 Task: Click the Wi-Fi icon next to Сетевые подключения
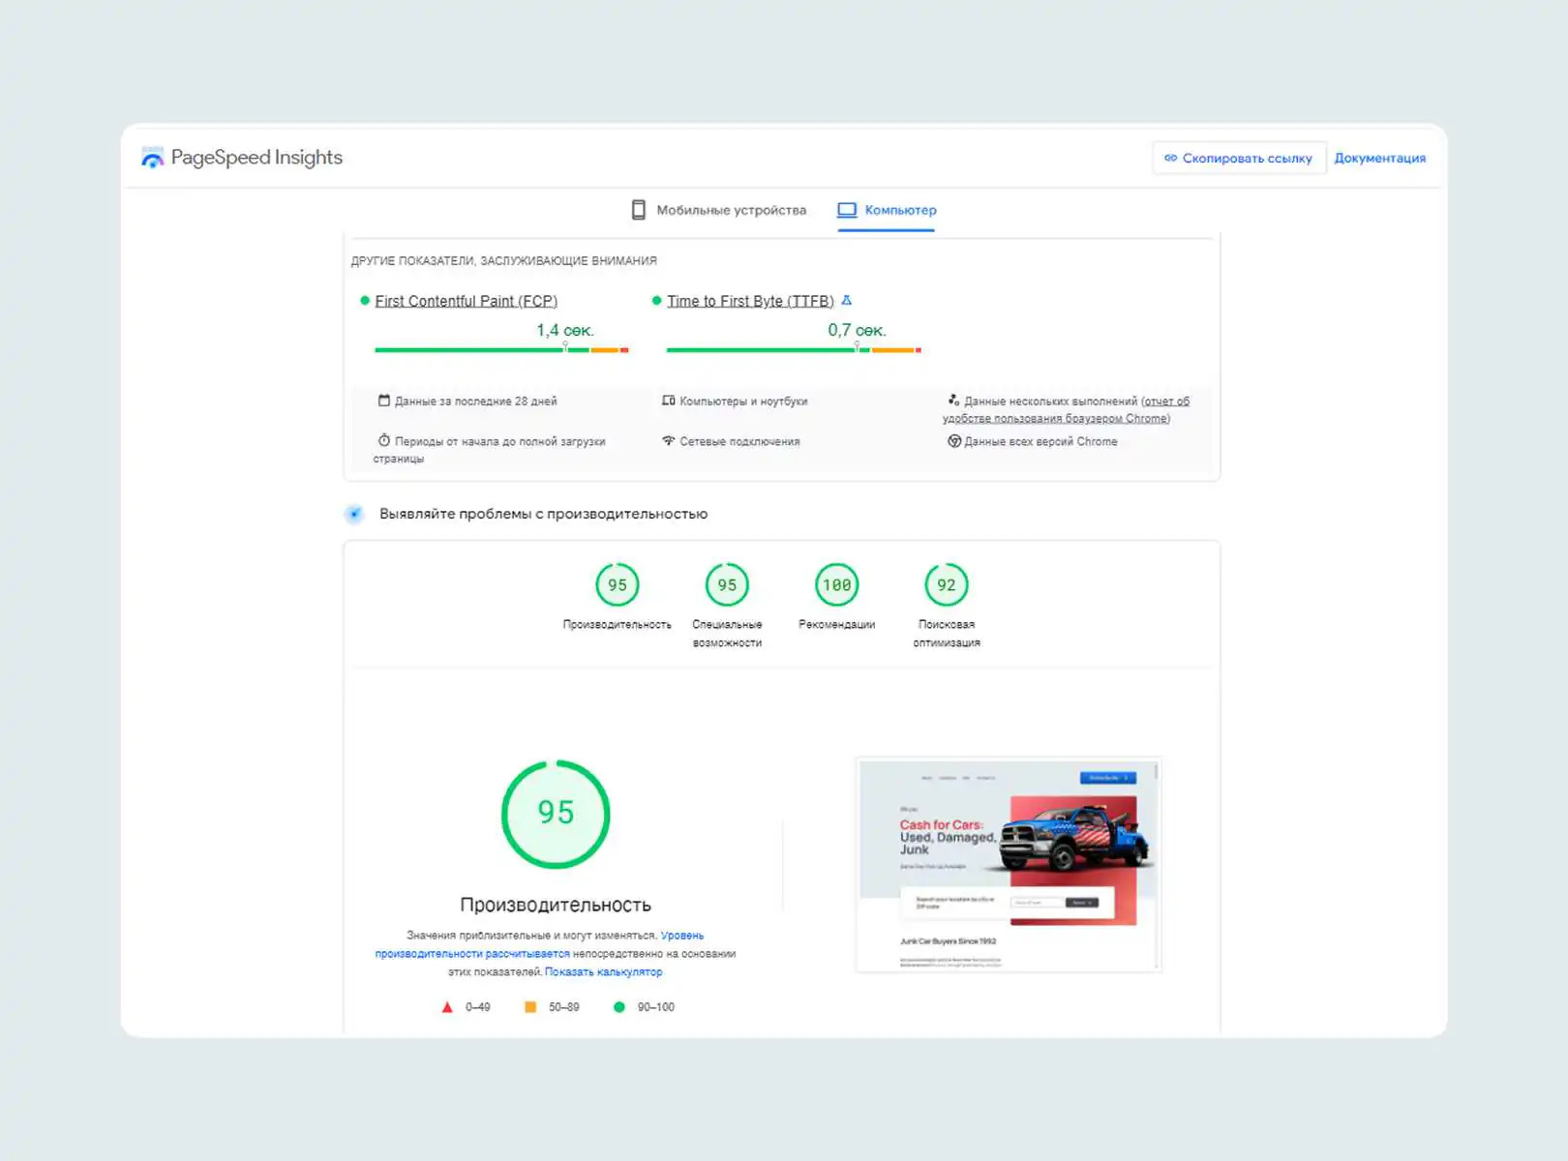point(668,441)
